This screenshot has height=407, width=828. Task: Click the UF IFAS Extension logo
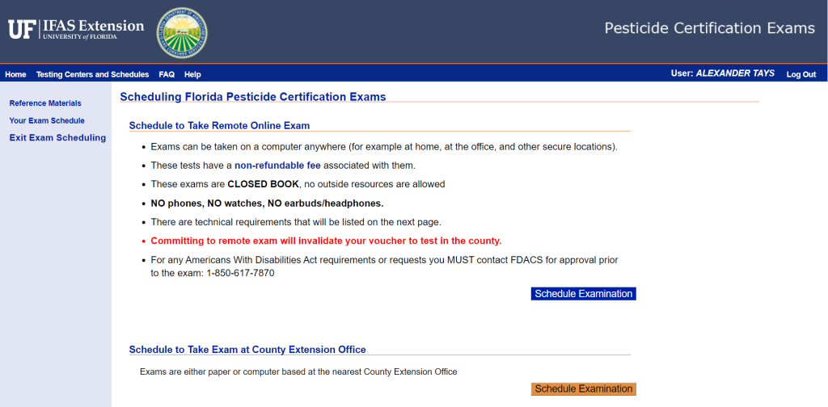click(76, 30)
